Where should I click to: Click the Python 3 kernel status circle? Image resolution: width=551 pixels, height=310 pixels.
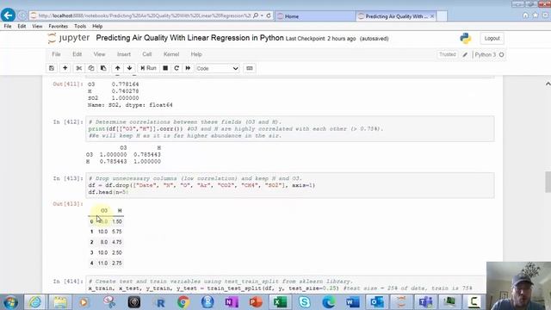pyautogui.click(x=501, y=55)
